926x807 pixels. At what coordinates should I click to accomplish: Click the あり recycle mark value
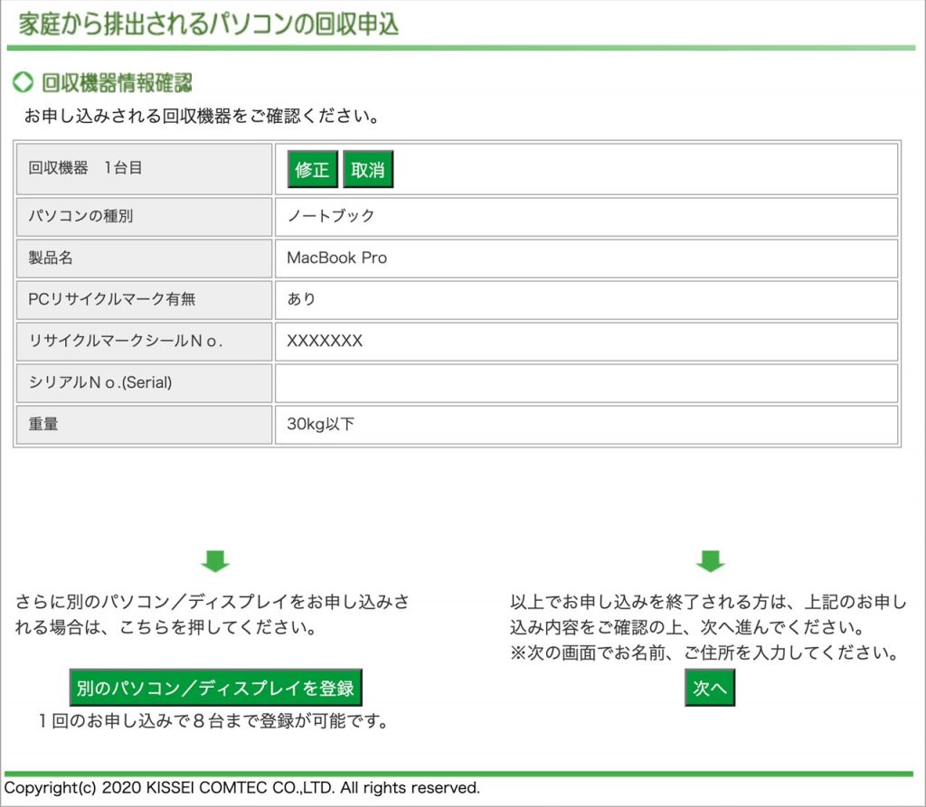tap(301, 299)
